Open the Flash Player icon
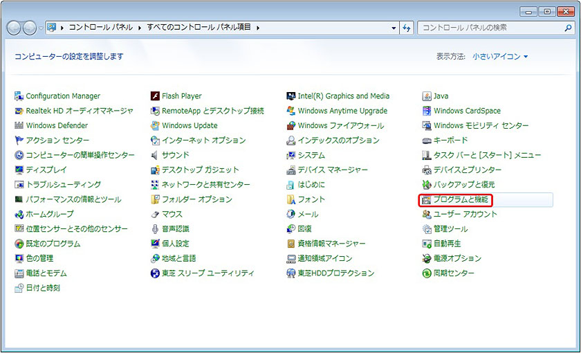 (x=156, y=96)
